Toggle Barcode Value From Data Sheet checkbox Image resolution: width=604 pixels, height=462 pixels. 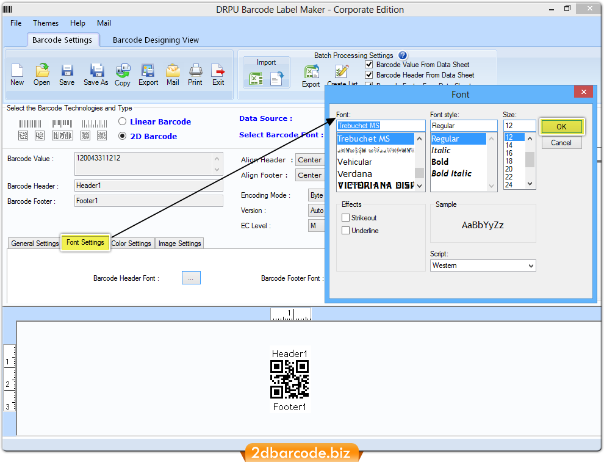click(369, 64)
